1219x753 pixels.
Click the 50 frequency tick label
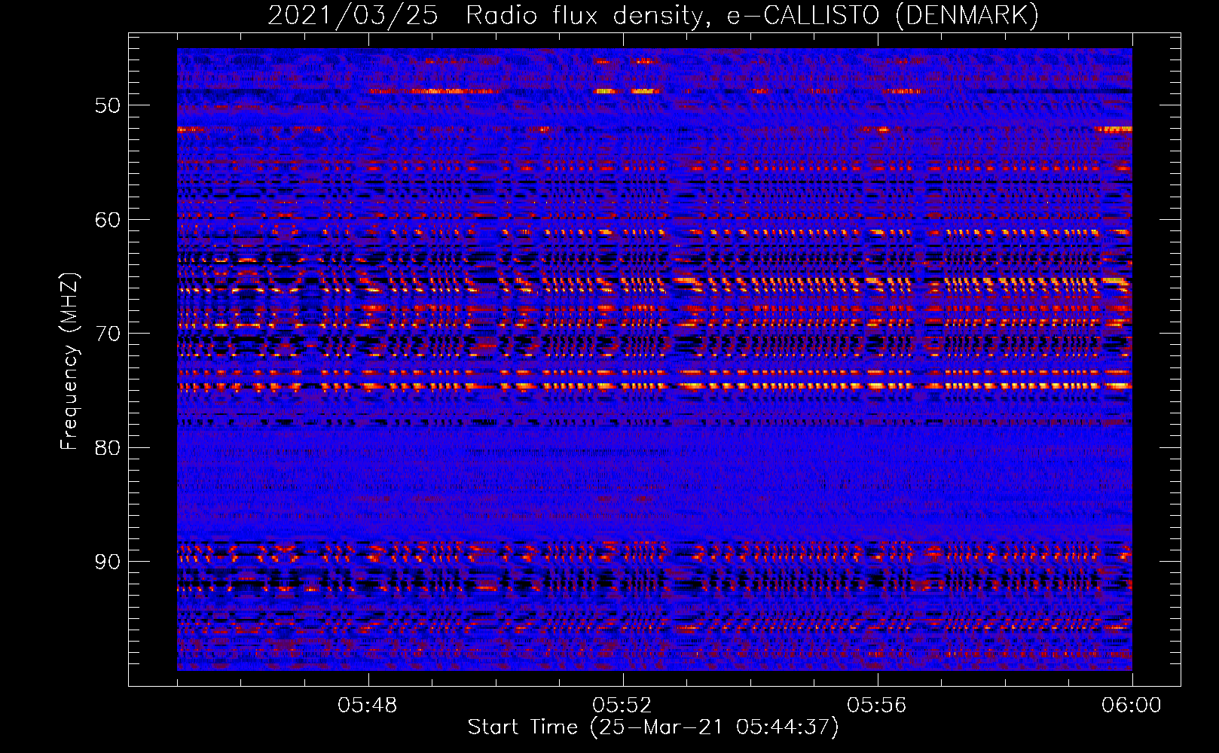[x=108, y=105]
